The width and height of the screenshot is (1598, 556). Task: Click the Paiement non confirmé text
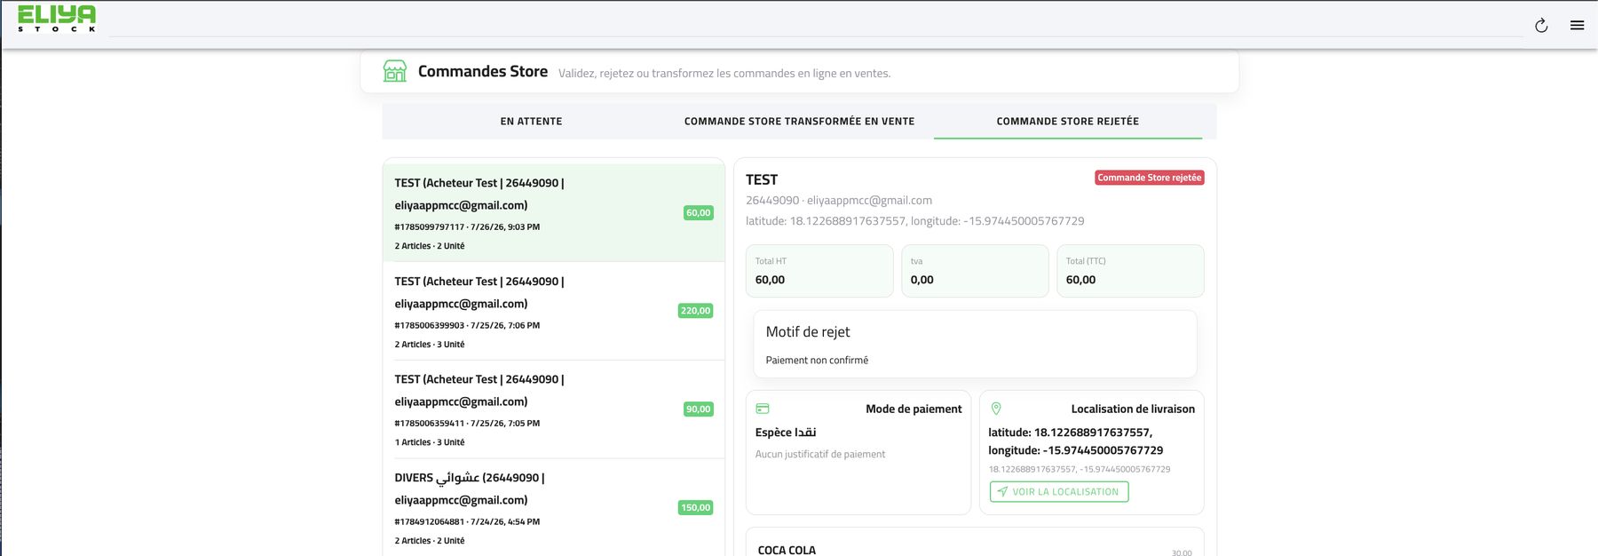[817, 361]
